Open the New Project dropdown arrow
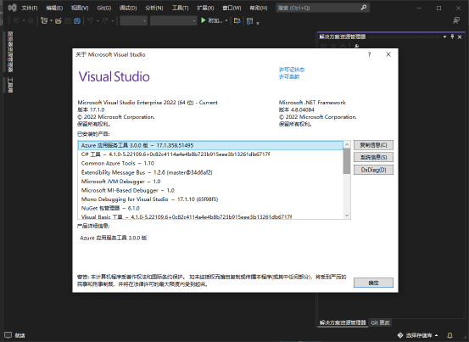Screen dimensions: 469x342 [x=51, y=20]
